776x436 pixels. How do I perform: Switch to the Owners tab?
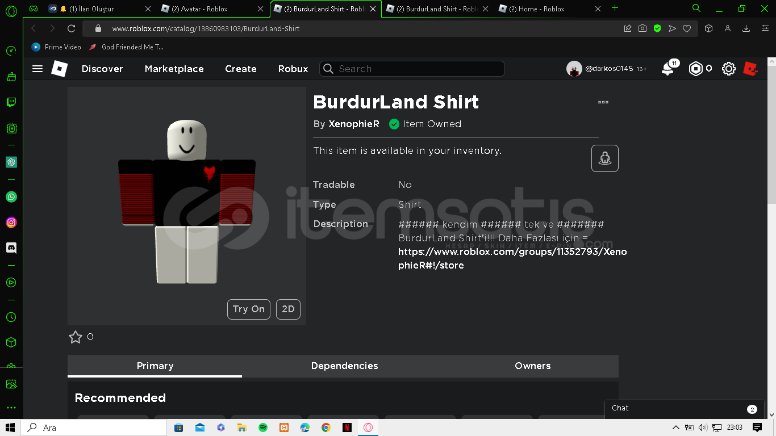pos(533,366)
